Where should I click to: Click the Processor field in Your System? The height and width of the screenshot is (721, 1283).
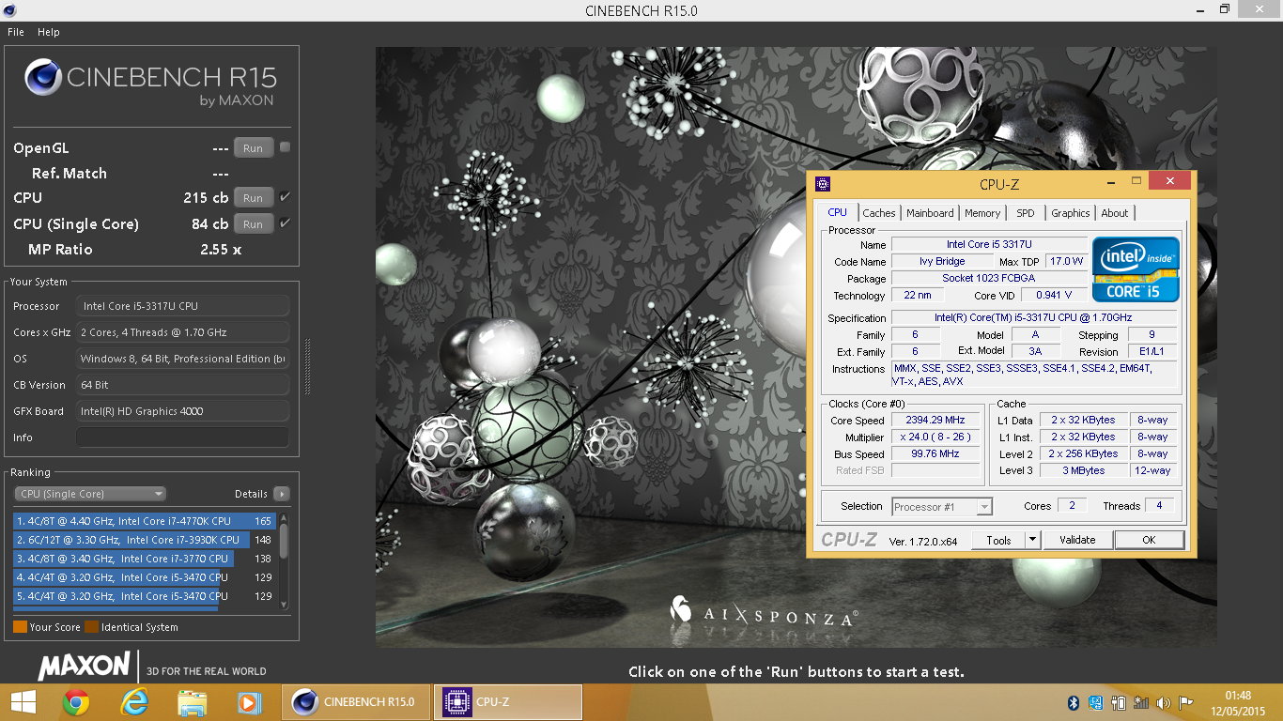click(183, 306)
